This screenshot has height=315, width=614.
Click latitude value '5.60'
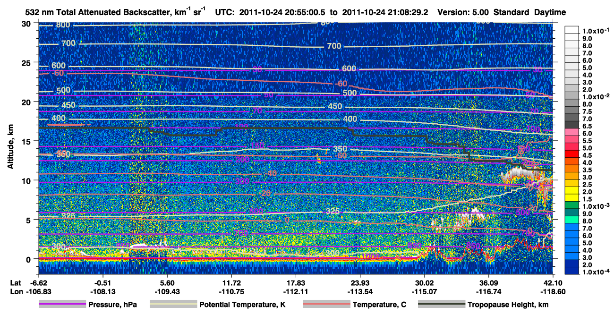pos(167,283)
